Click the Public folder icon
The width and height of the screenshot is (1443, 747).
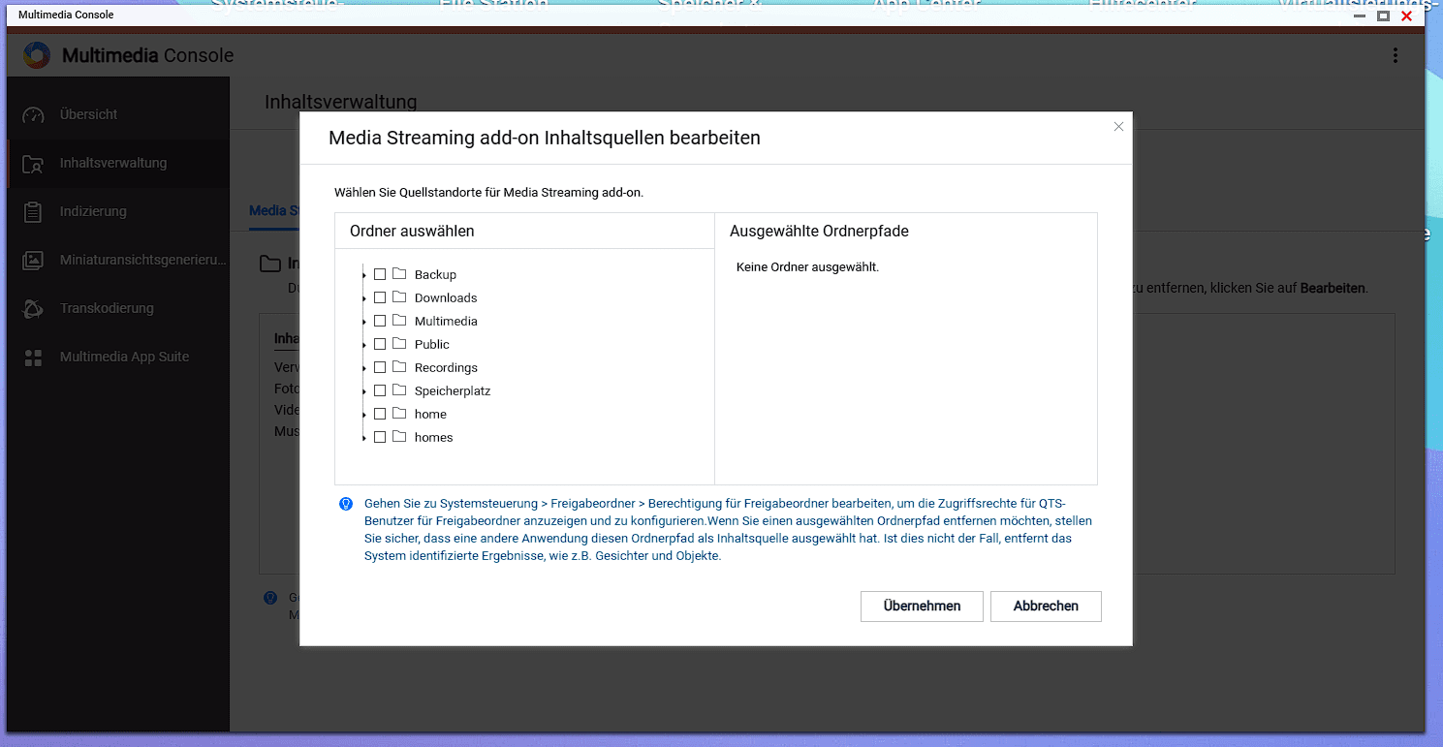click(399, 343)
